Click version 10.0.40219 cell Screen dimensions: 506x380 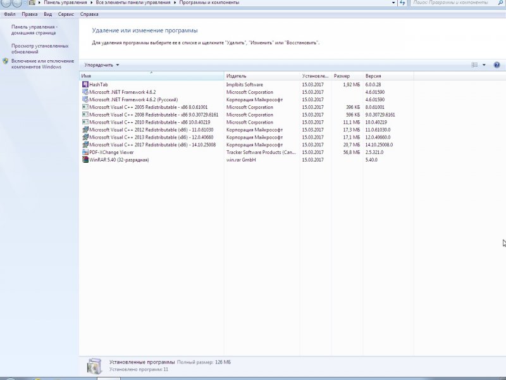coord(376,122)
